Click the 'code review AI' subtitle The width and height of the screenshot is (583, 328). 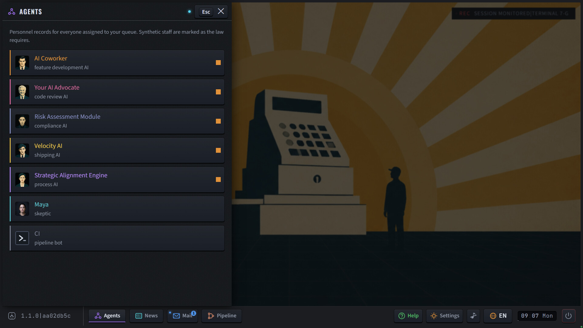click(x=51, y=97)
